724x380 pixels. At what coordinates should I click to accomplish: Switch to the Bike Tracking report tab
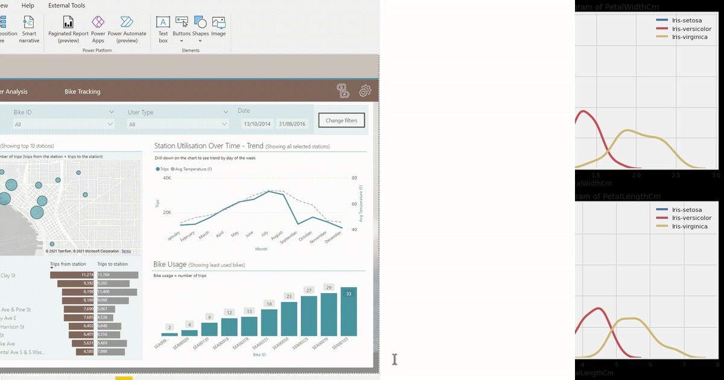click(x=83, y=92)
